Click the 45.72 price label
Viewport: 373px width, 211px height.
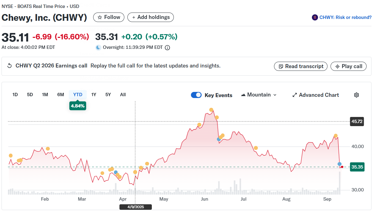[x=357, y=122]
